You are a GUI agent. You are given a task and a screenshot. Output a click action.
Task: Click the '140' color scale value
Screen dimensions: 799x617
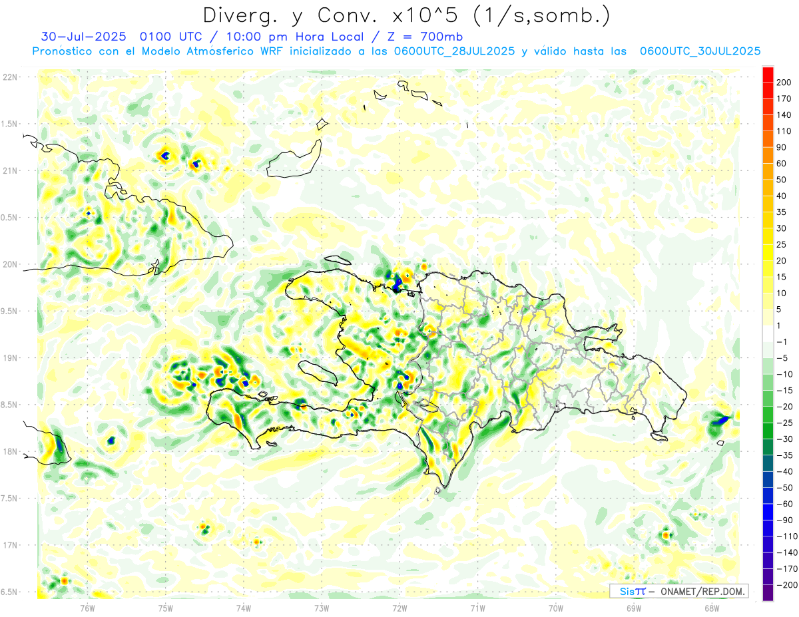(784, 115)
